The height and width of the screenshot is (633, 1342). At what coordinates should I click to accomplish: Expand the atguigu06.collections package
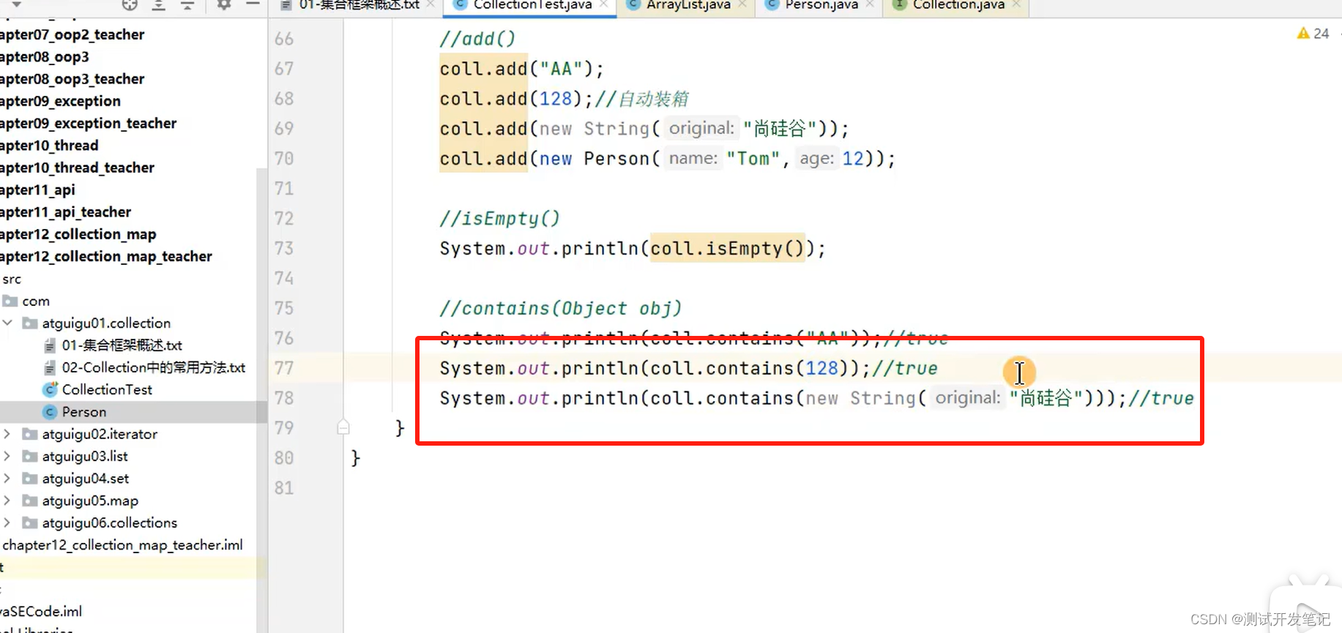coord(7,522)
